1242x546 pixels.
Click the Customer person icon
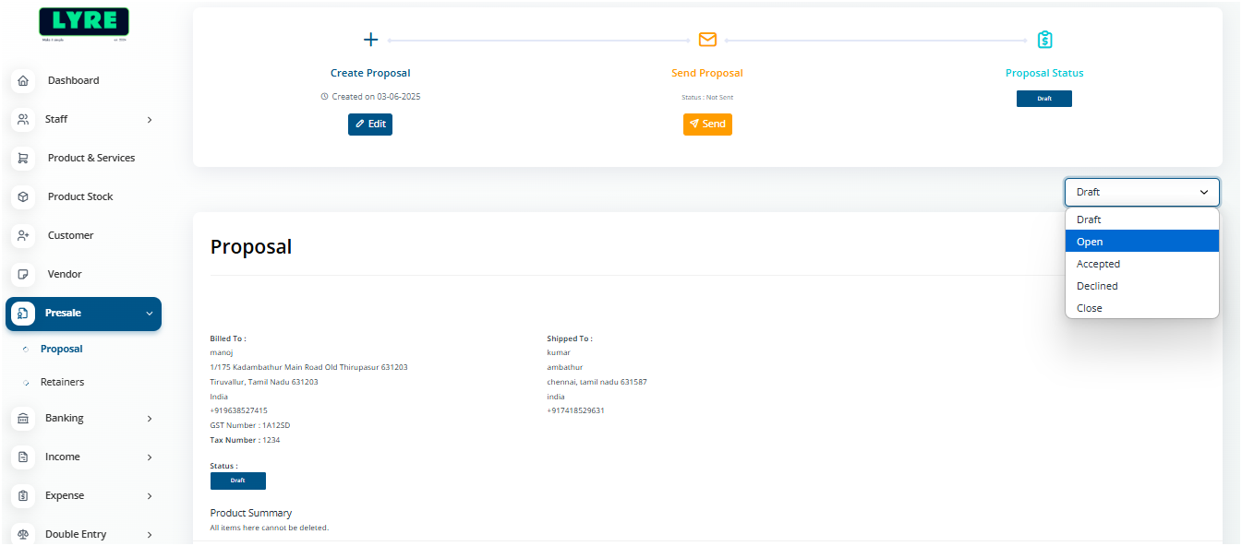23,235
